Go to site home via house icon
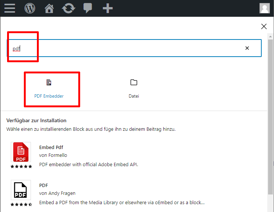274x212 pixels. coord(49,8)
